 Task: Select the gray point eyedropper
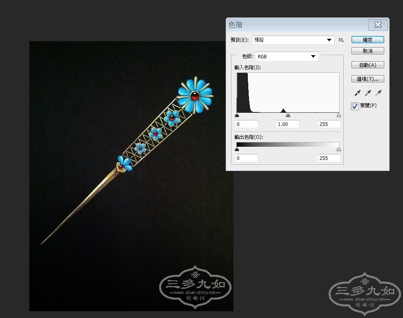point(368,93)
